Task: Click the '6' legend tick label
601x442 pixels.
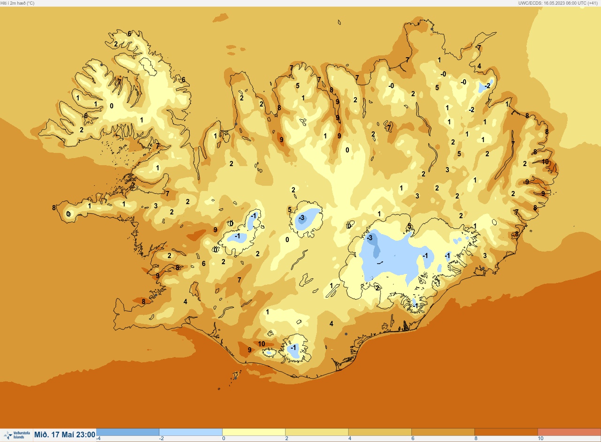Action: point(413,439)
